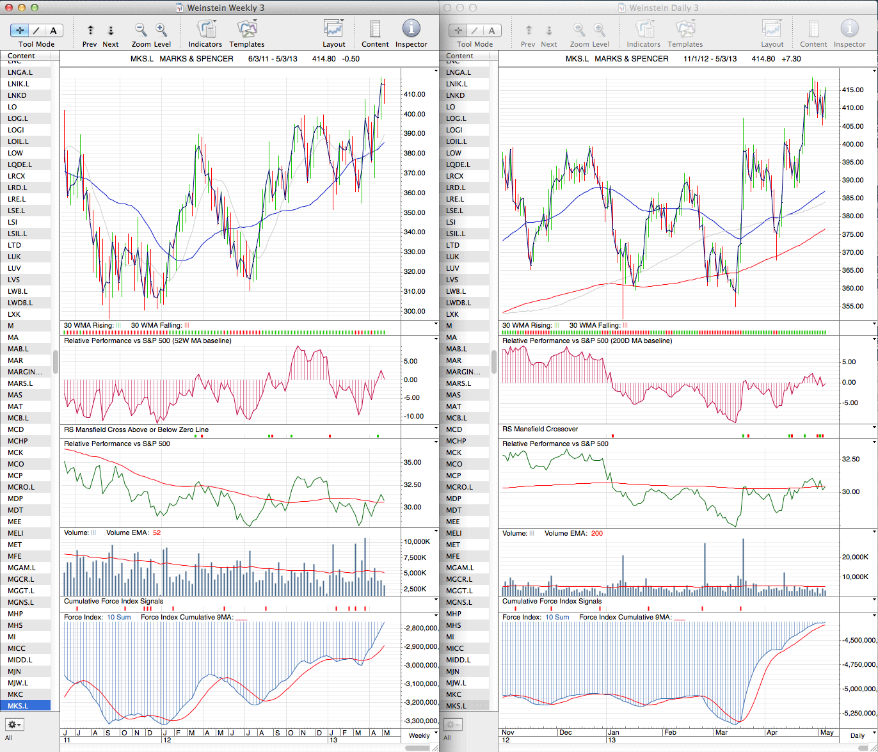The width and height of the screenshot is (878, 752).
Task: Select the crosshair tool mode in Weekly window
Action: [x=20, y=31]
